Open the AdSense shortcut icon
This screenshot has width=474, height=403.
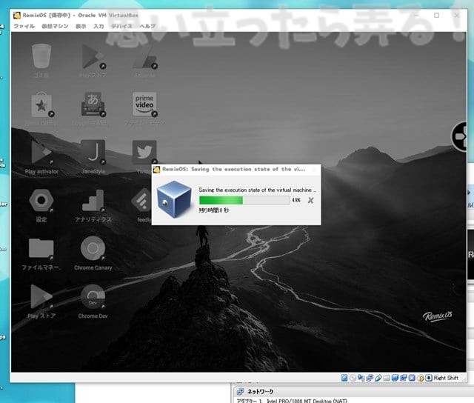[144, 56]
